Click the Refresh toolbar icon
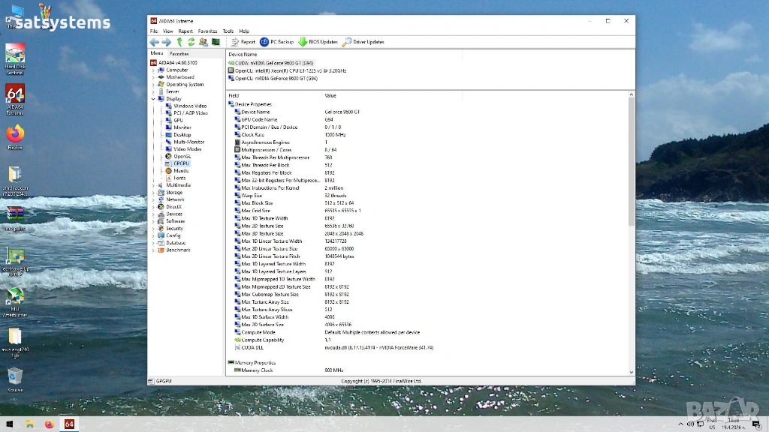769x432 pixels. click(x=191, y=42)
